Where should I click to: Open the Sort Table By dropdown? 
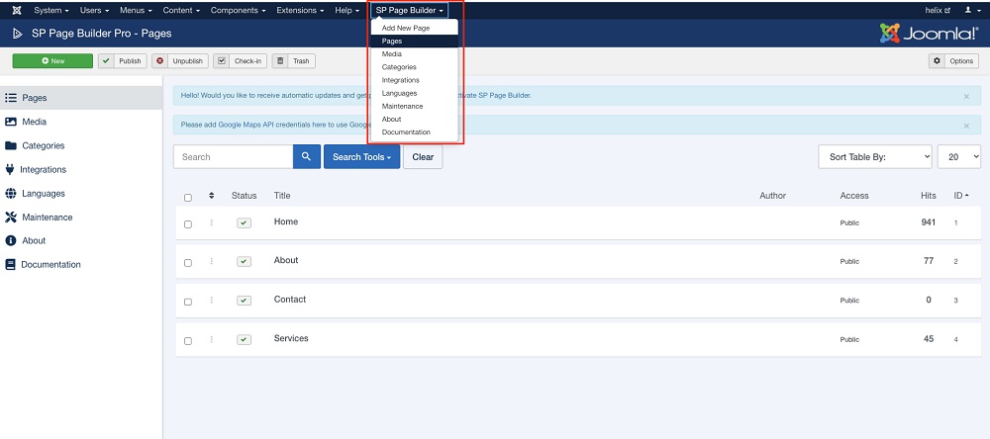click(x=874, y=156)
